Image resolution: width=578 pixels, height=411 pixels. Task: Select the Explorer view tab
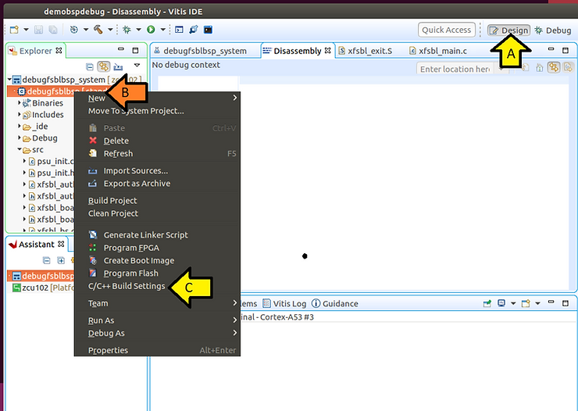tap(36, 51)
